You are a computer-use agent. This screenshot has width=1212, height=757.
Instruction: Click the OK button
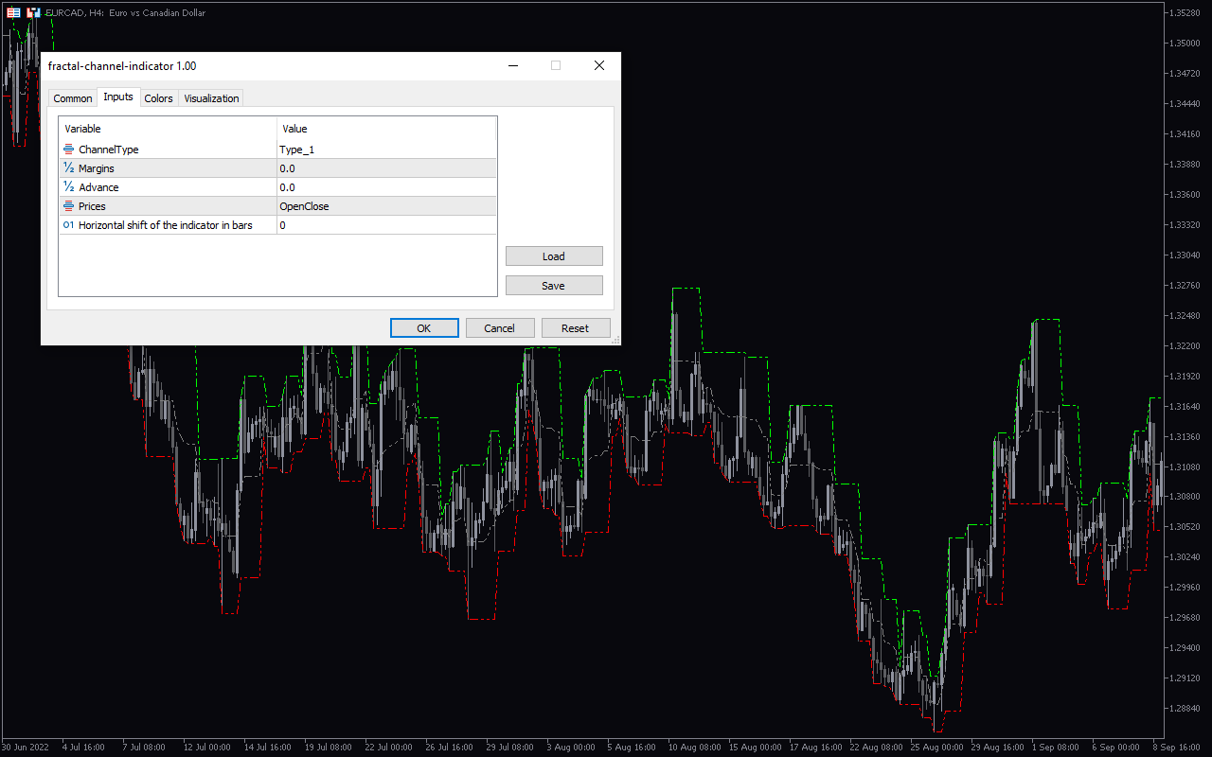(x=424, y=328)
